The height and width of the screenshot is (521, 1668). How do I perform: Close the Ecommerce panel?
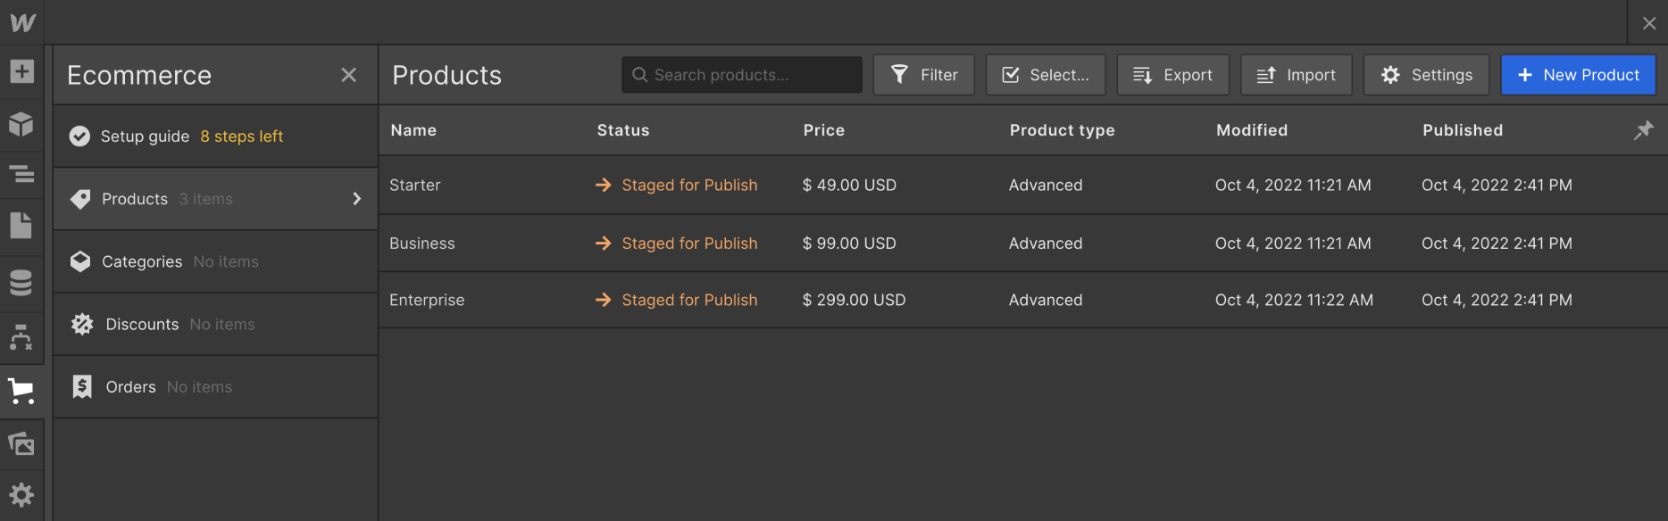tap(348, 75)
